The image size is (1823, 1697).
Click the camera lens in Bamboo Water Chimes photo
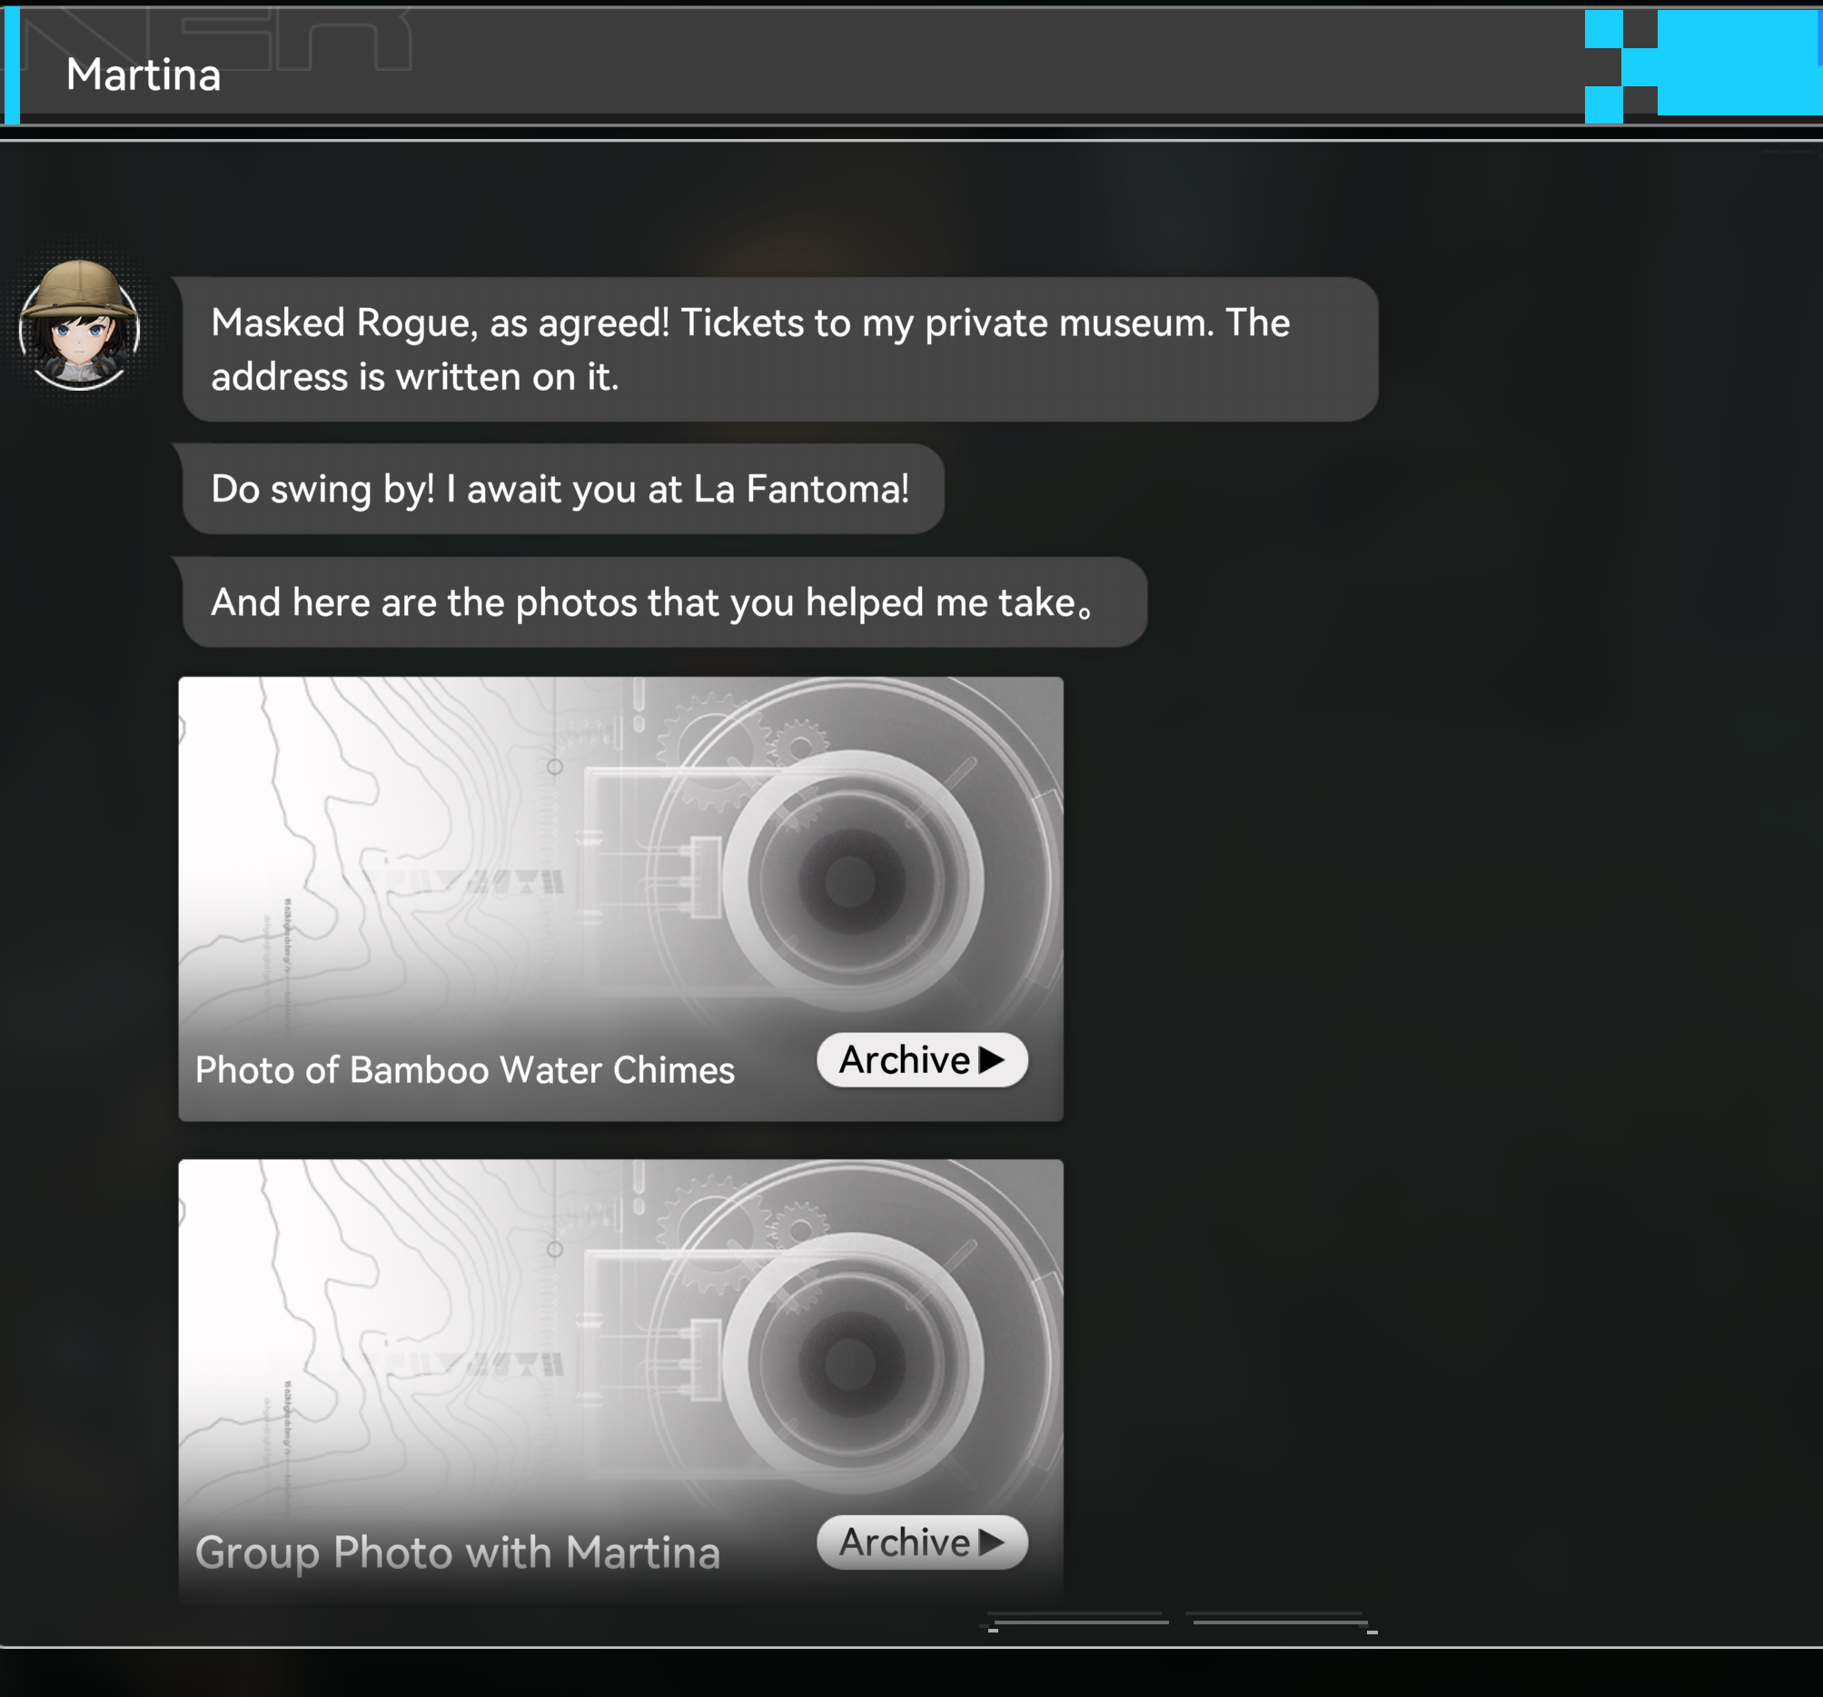pos(851,880)
